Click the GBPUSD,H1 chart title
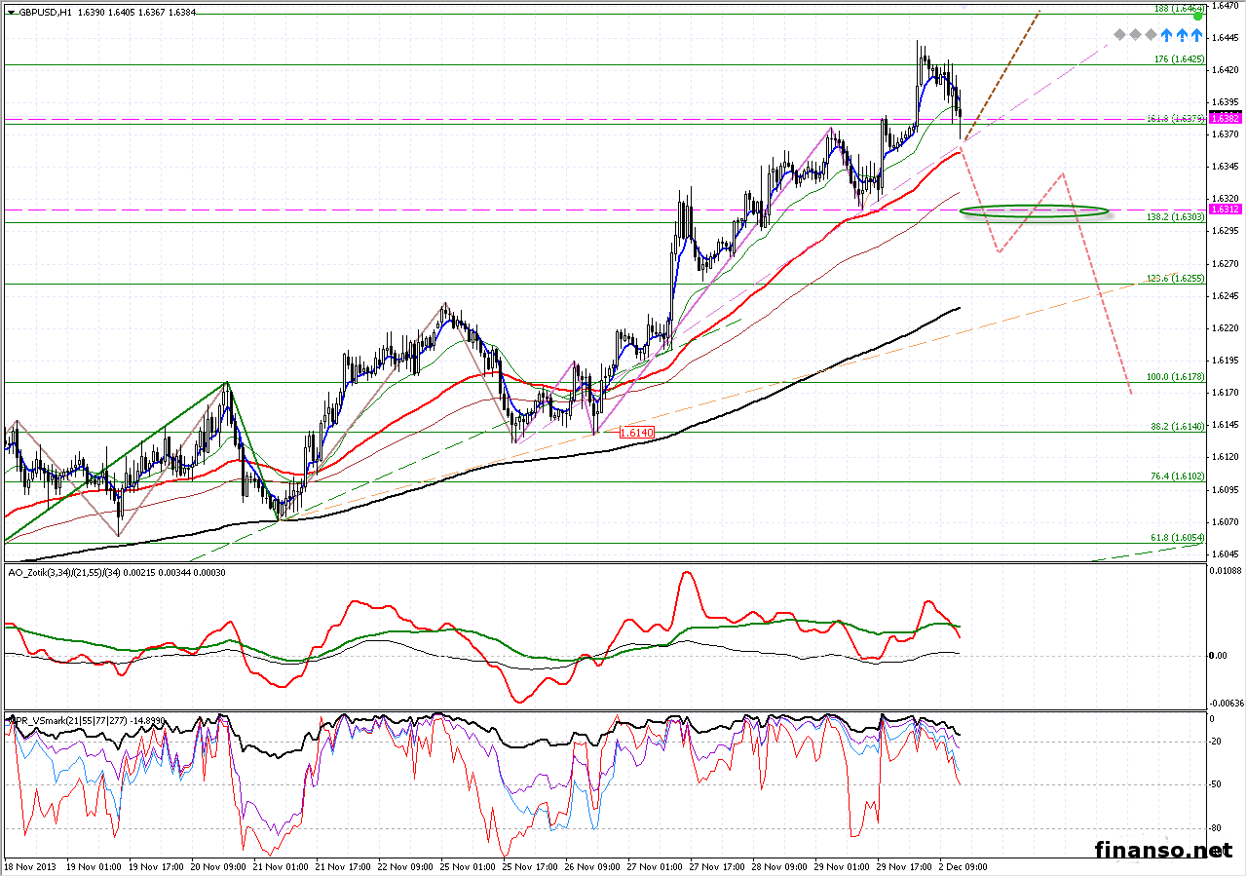The image size is (1247, 877). 44,14
